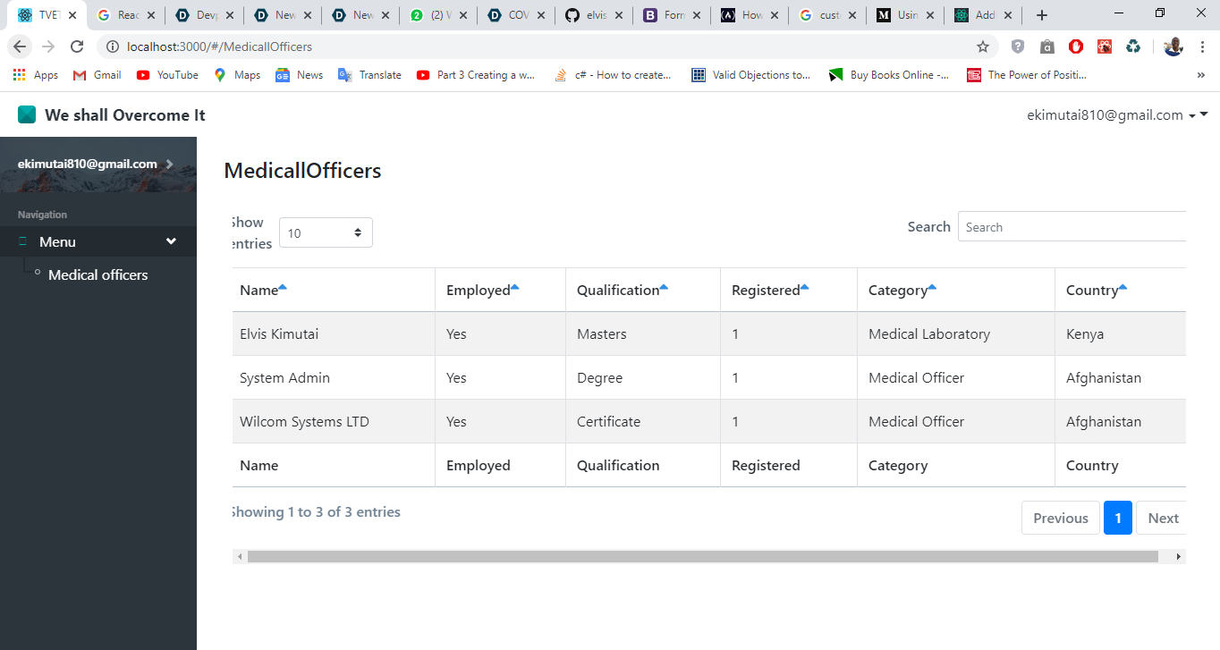Sort table by Name column arrow
Image resolution: width=1220 pixels, height=650 pixels.
tap(283, 287)
